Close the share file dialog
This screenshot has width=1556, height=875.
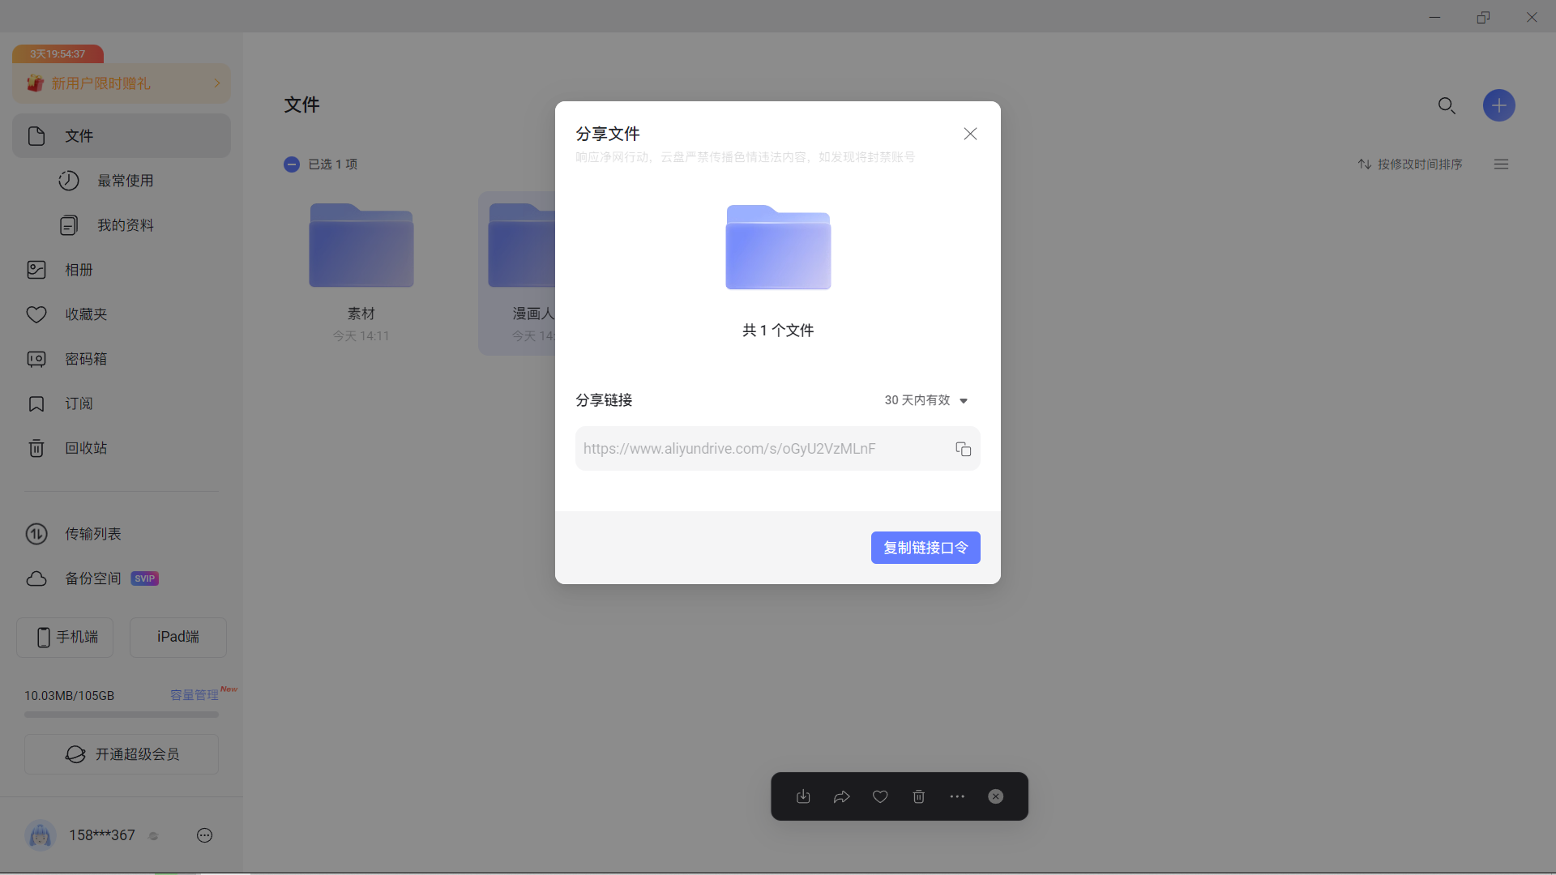(970, 134)
